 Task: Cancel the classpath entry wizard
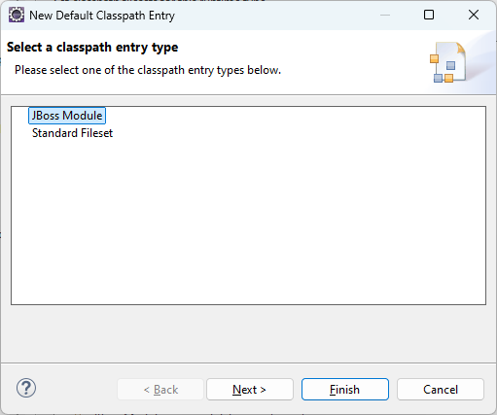click(x=441, y=389)
